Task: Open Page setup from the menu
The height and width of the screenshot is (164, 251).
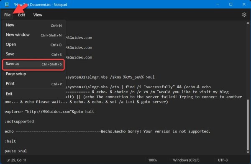Action: (x=33, y=74)
